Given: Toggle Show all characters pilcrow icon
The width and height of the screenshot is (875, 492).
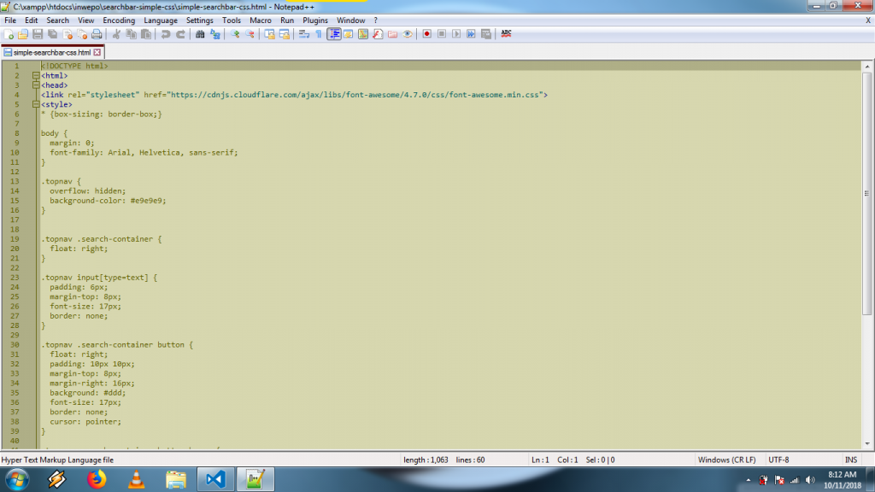Looking at the screenshot, I should click(319, 34).
